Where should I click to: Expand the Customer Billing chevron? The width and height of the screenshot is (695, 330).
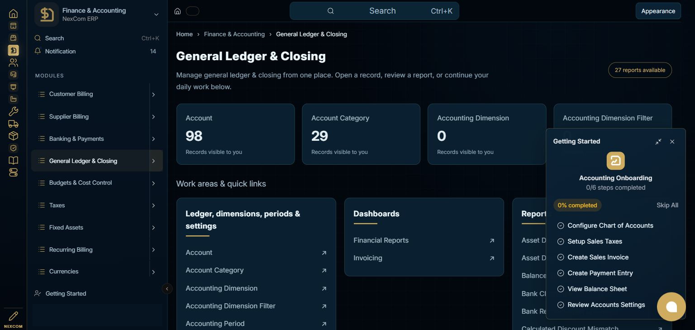(x=153, y=95)
